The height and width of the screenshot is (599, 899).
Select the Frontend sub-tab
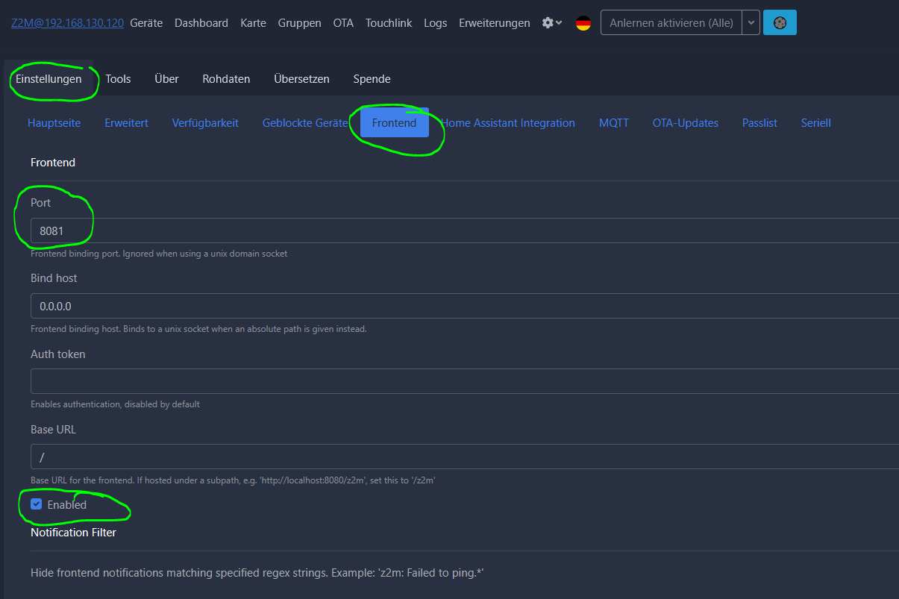point(395,123)
